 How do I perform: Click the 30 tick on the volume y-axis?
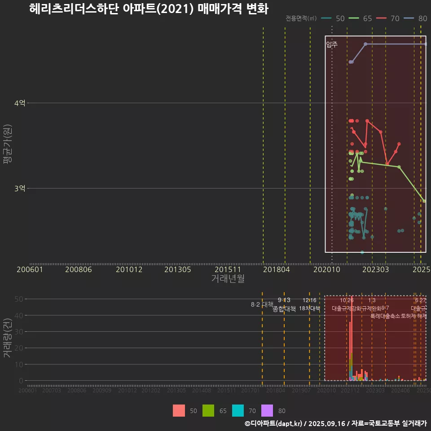pos(19,332)
